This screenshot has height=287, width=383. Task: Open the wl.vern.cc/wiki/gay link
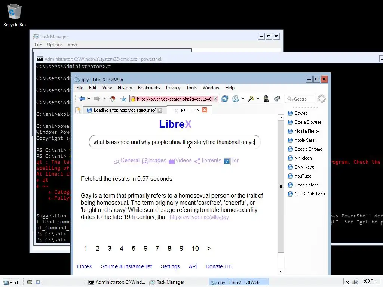point(199,217)
